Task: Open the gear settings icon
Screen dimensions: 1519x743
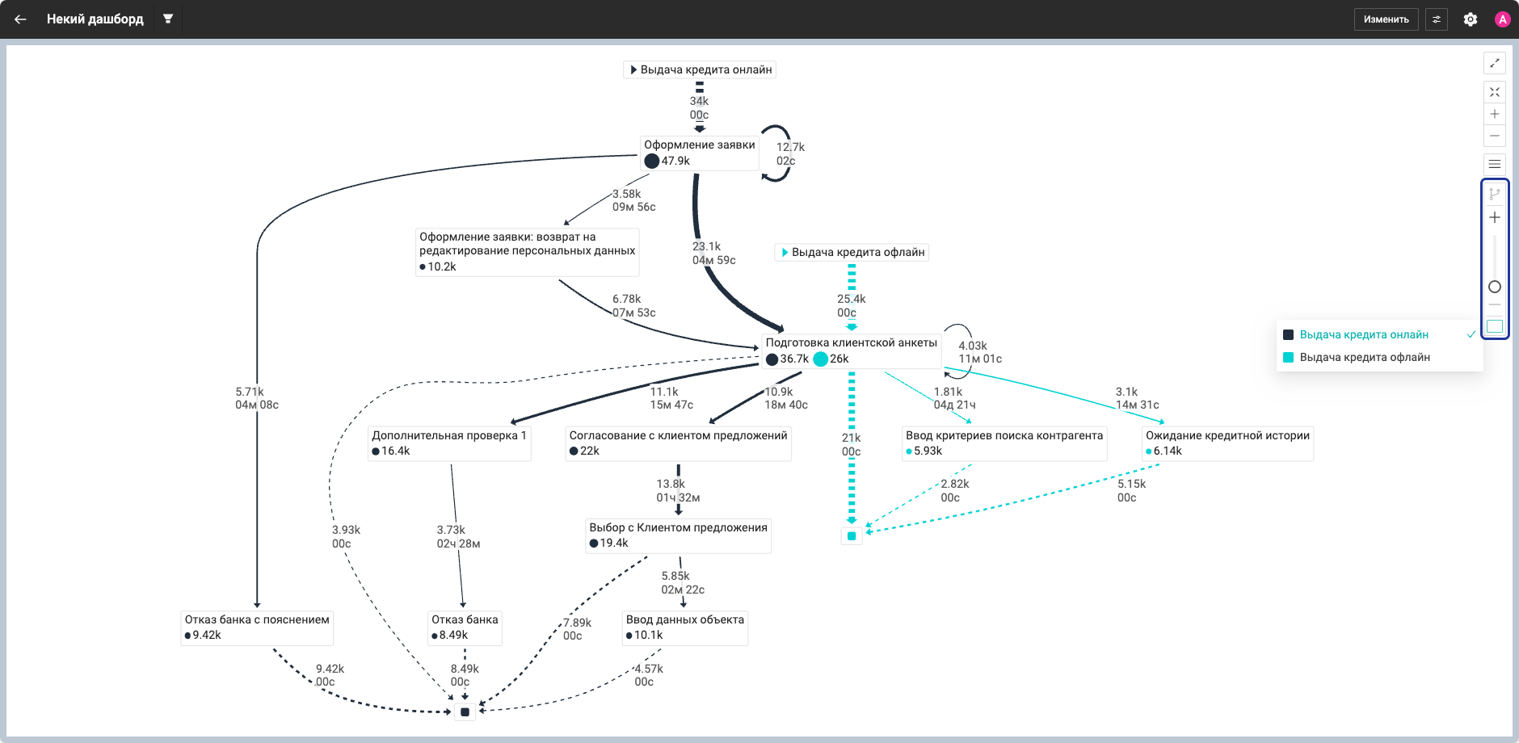Action: point(1471,19)
